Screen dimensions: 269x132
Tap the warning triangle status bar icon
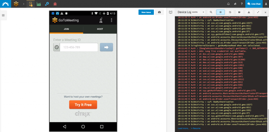[62, 13]
